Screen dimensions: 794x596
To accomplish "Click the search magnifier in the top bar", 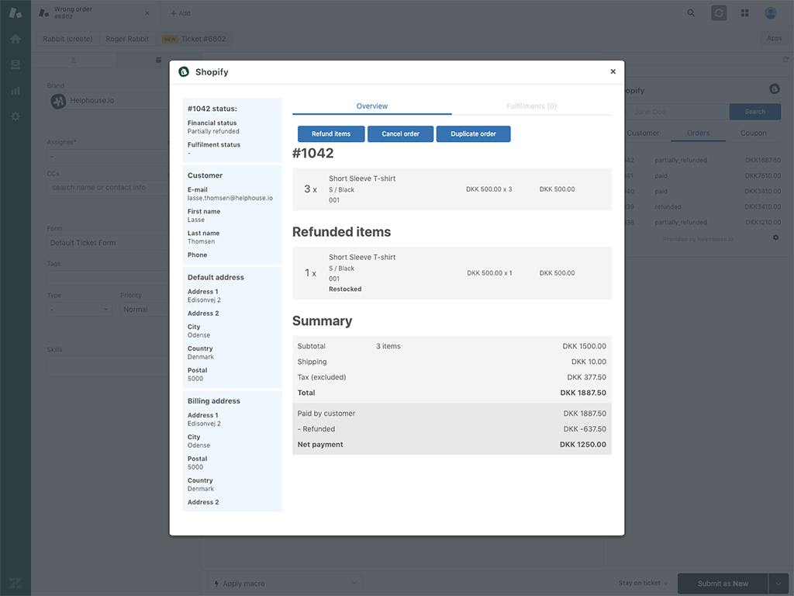I will 691,13.
